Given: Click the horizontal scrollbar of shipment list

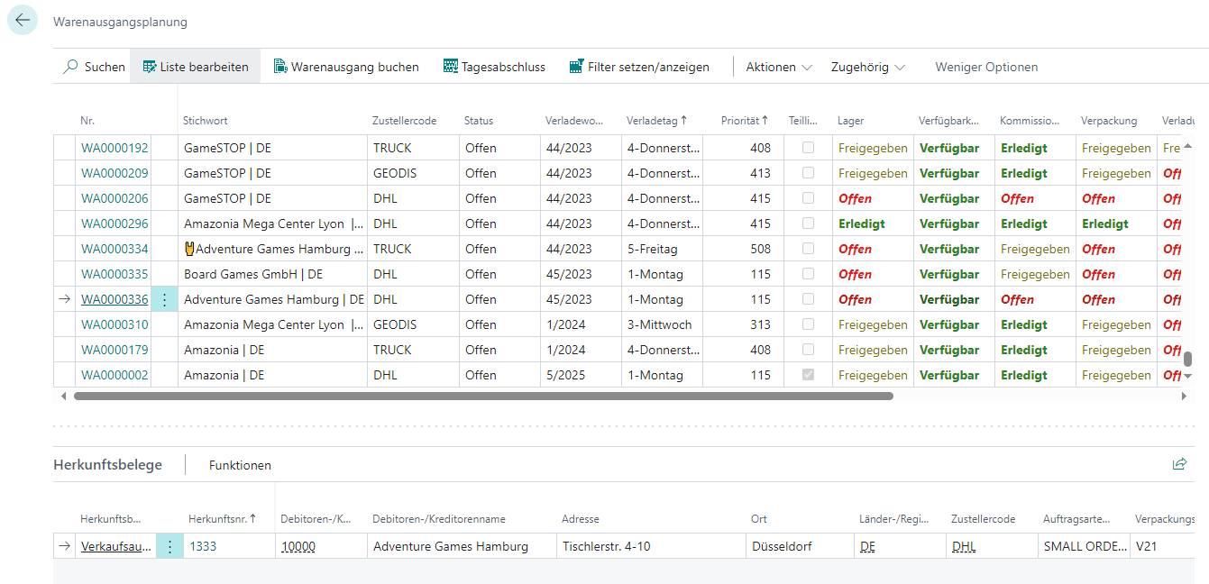Looking at the screenshot, I should coord(483,396).
